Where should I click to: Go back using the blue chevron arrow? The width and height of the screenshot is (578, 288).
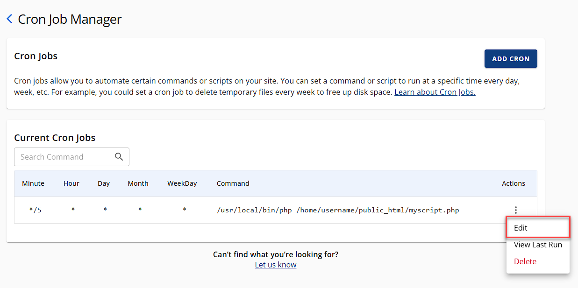click(x=9, y=19)
